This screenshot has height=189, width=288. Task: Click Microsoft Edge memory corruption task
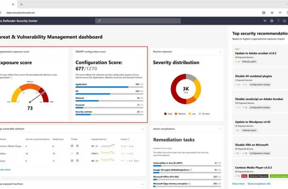pyautogui.click(x=171, y=184)
